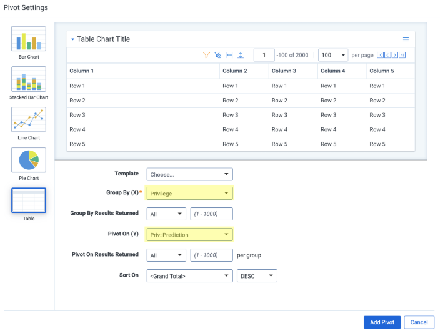Click the Column 3 header
This screenshot has height=331, width=440.
(293, 71)
